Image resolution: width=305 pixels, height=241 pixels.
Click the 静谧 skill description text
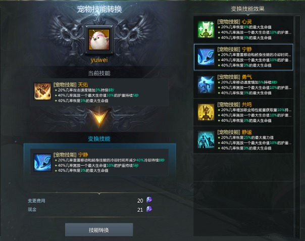click(x=255, y=143)
